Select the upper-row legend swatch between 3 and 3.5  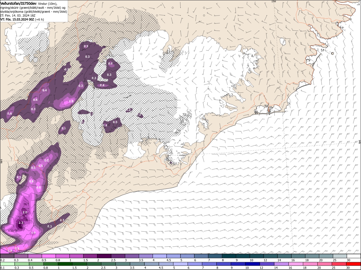coord(132,256)
